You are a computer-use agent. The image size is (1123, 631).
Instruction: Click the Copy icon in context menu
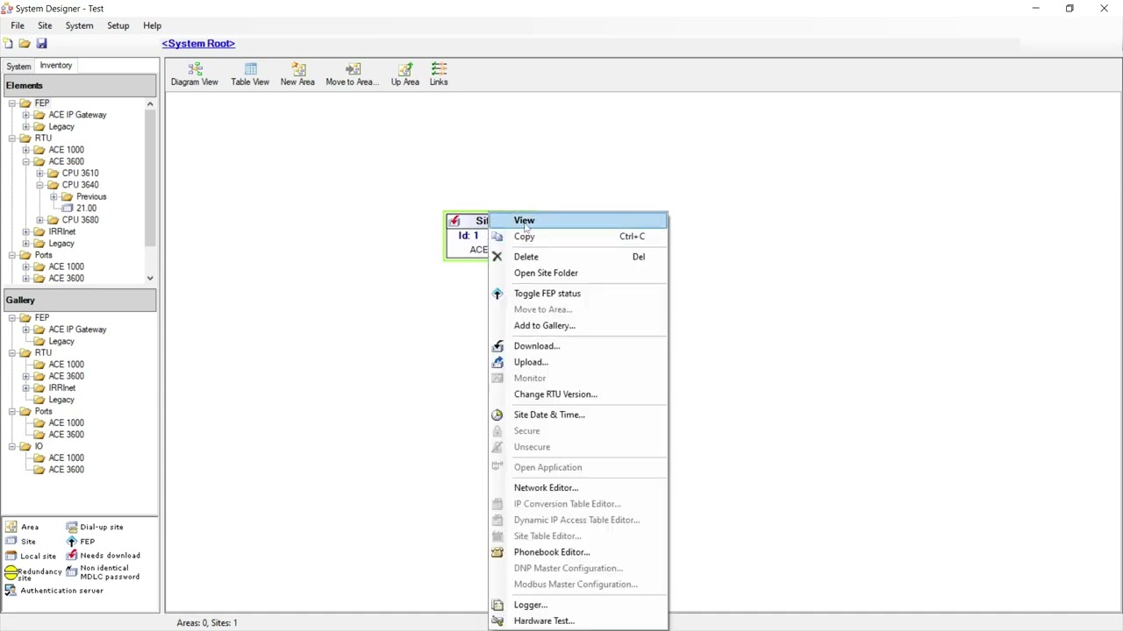497,237
